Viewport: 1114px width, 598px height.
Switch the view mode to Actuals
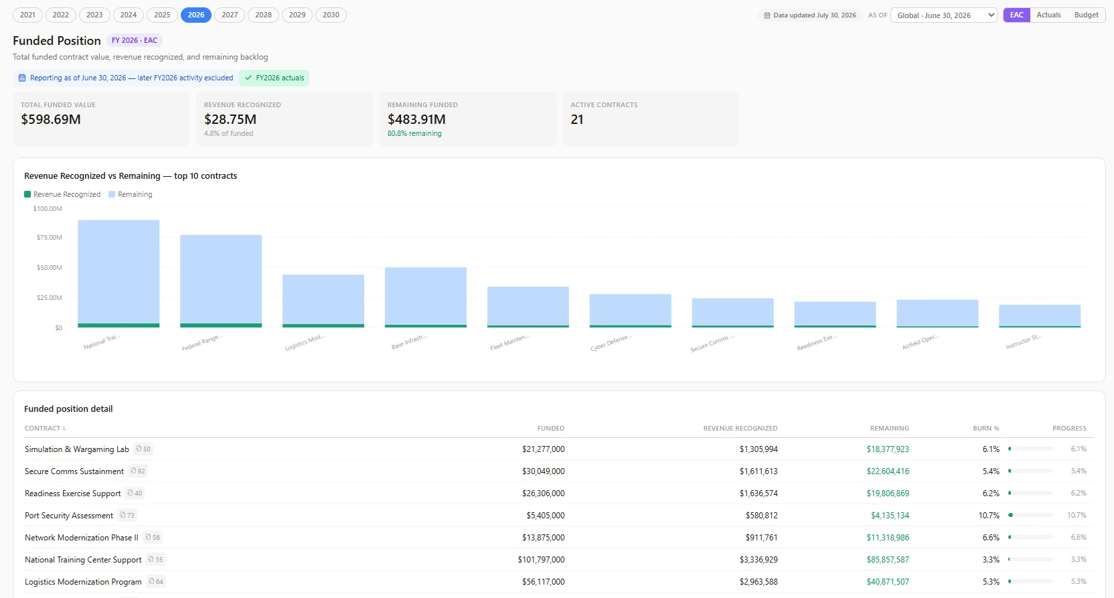(x=1048, y=15)
